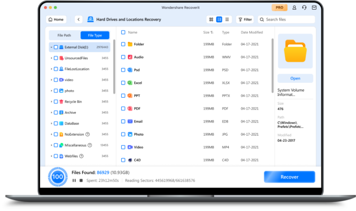This screenshot has height=211, width=356.
Task: Click the UnsourcedFiles icon
Action: [61, 58]
